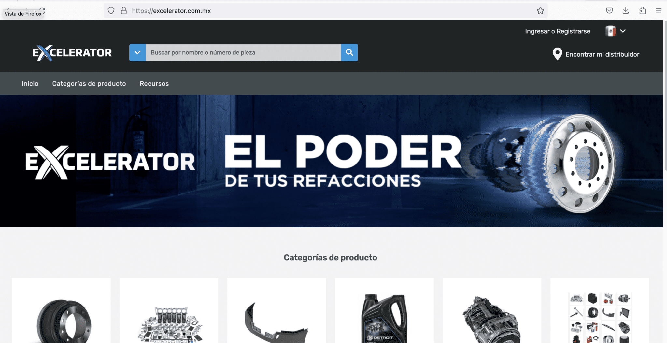This screenshot has width=667, height=343.
Task: Click the Save to Pocket icon
Action: pyautogui.click(x=609, y=11)
